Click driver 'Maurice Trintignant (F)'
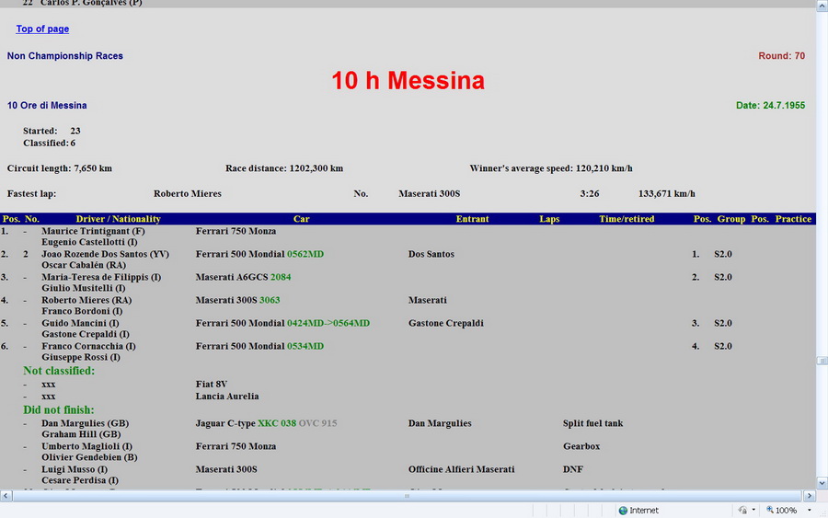Screen dimensions: 828x518 pyautogui.click(x=94, y=231)
